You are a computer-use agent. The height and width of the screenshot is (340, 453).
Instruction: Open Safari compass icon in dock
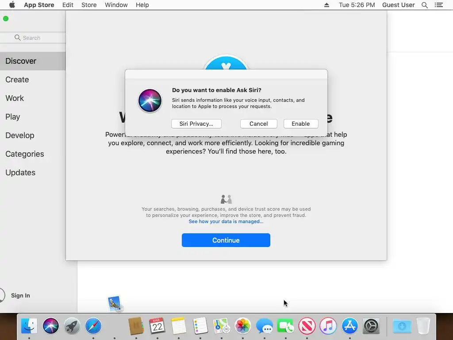[x=93, y=326]
